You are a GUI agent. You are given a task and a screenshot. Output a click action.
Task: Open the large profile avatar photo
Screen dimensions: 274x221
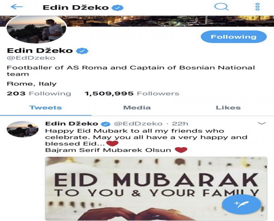point(37,29)
